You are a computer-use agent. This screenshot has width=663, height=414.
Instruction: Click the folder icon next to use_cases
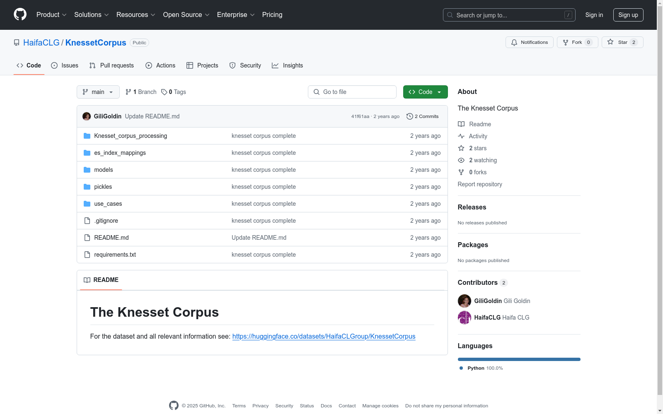87,204
